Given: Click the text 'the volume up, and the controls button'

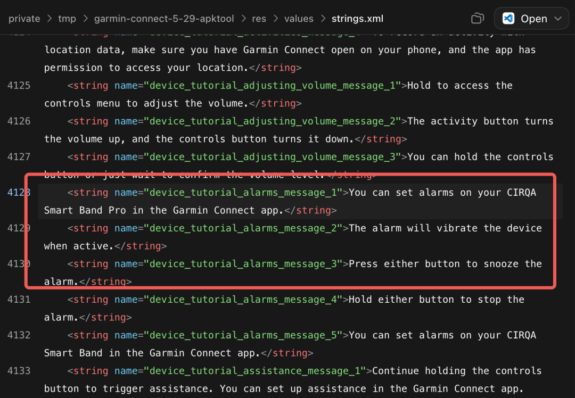Looking at the screenshot, I should (x=155, y=139).
